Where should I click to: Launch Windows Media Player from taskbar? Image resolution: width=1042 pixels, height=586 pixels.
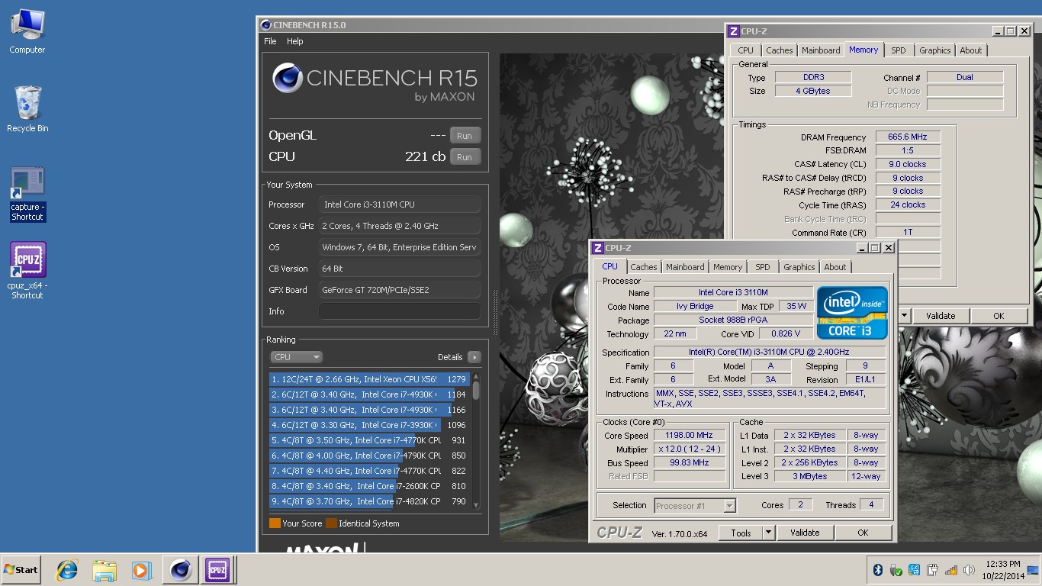tap(140, 570)
